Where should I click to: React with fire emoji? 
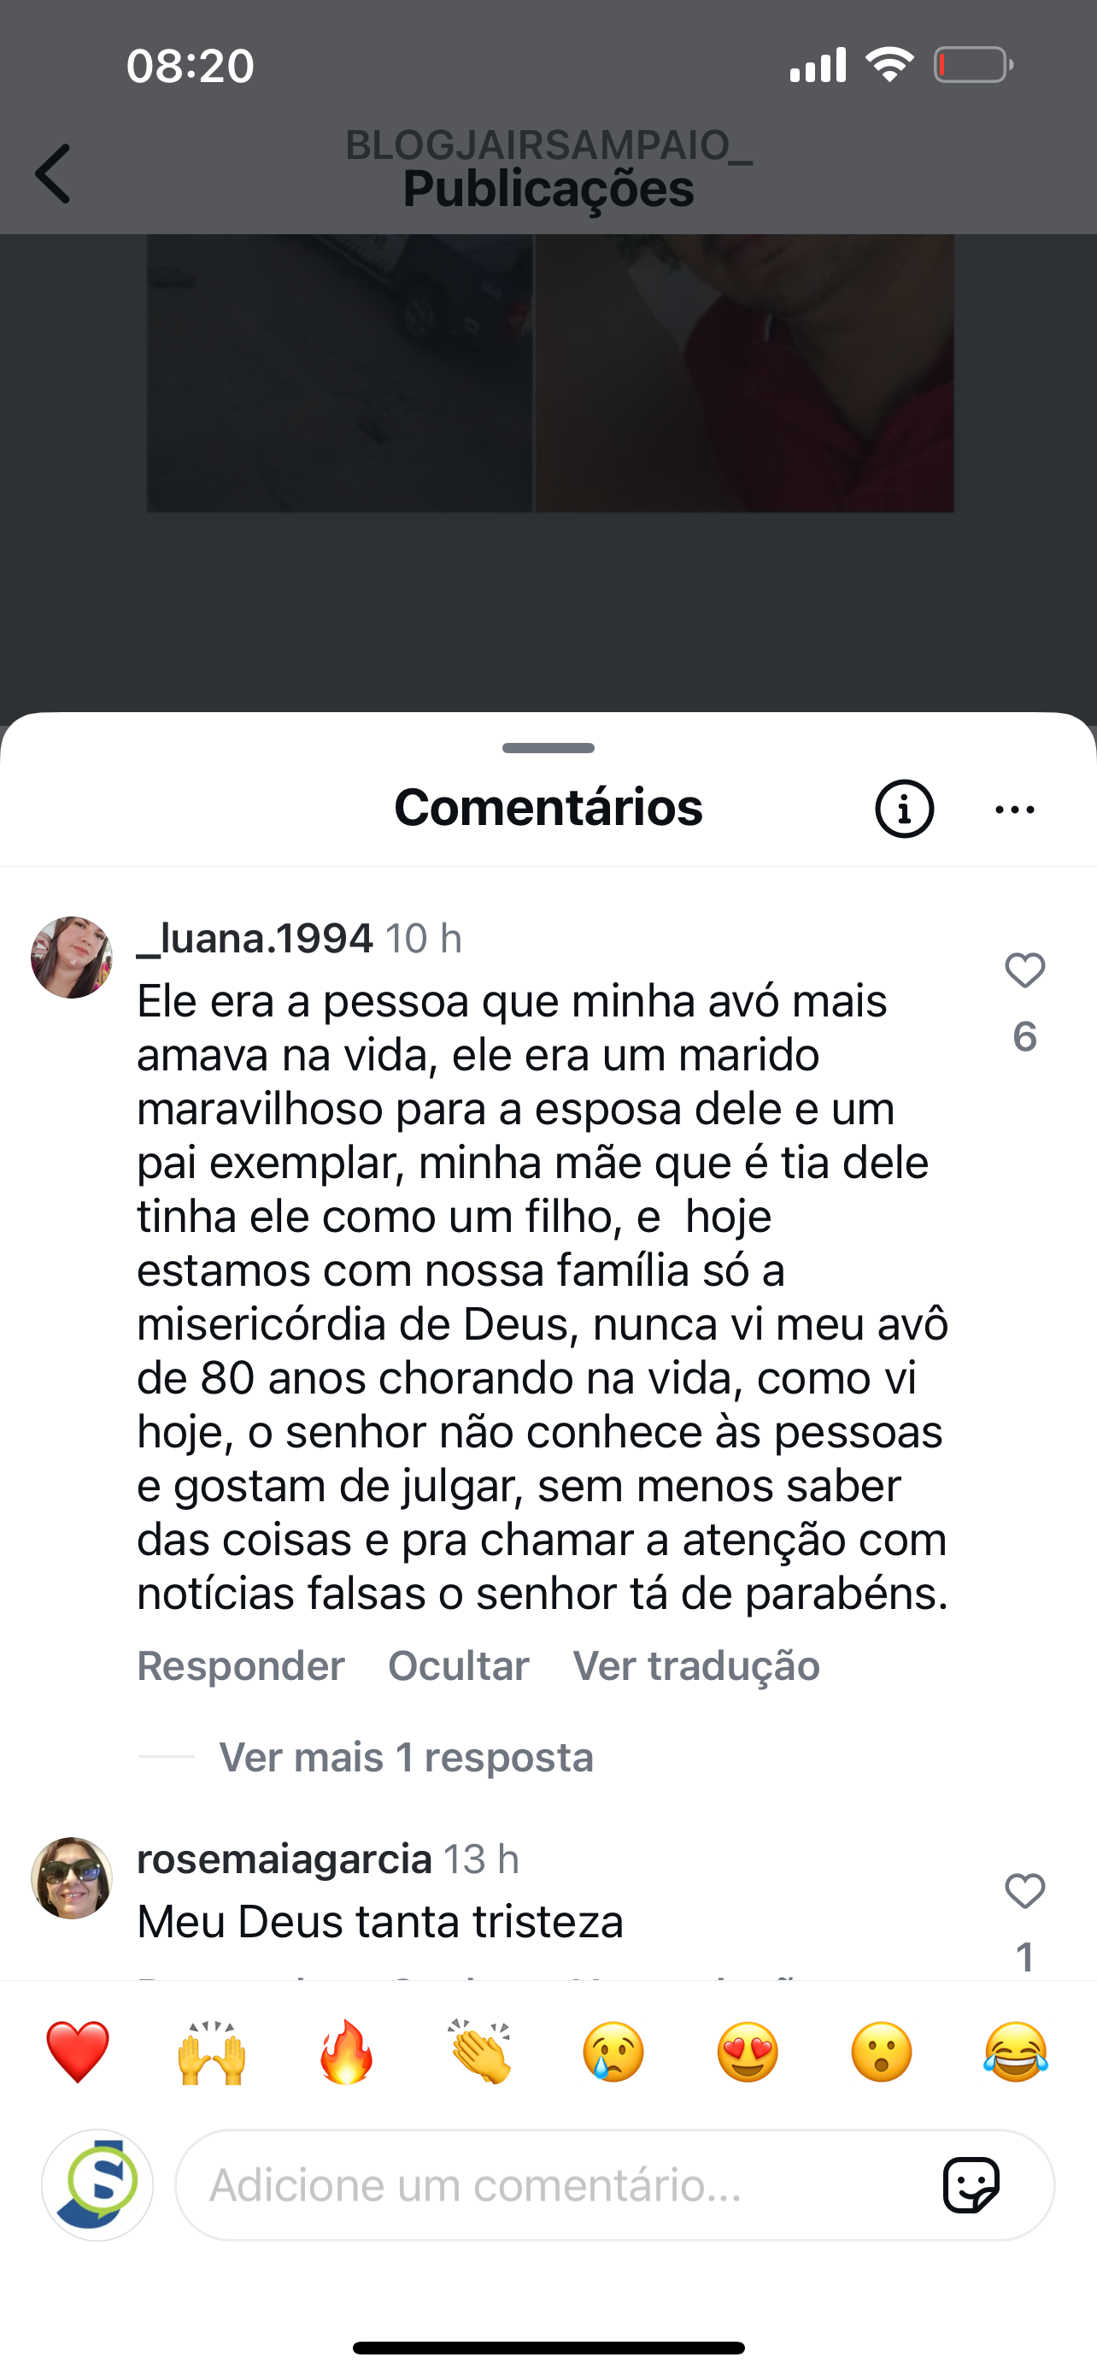point(346,2053)
